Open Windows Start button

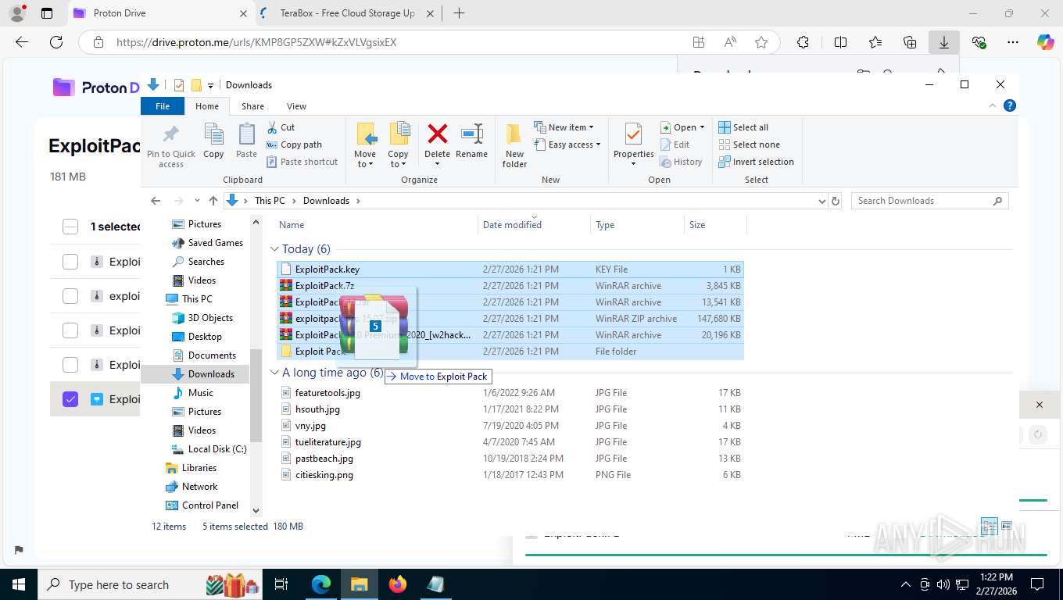coord(19,584)
